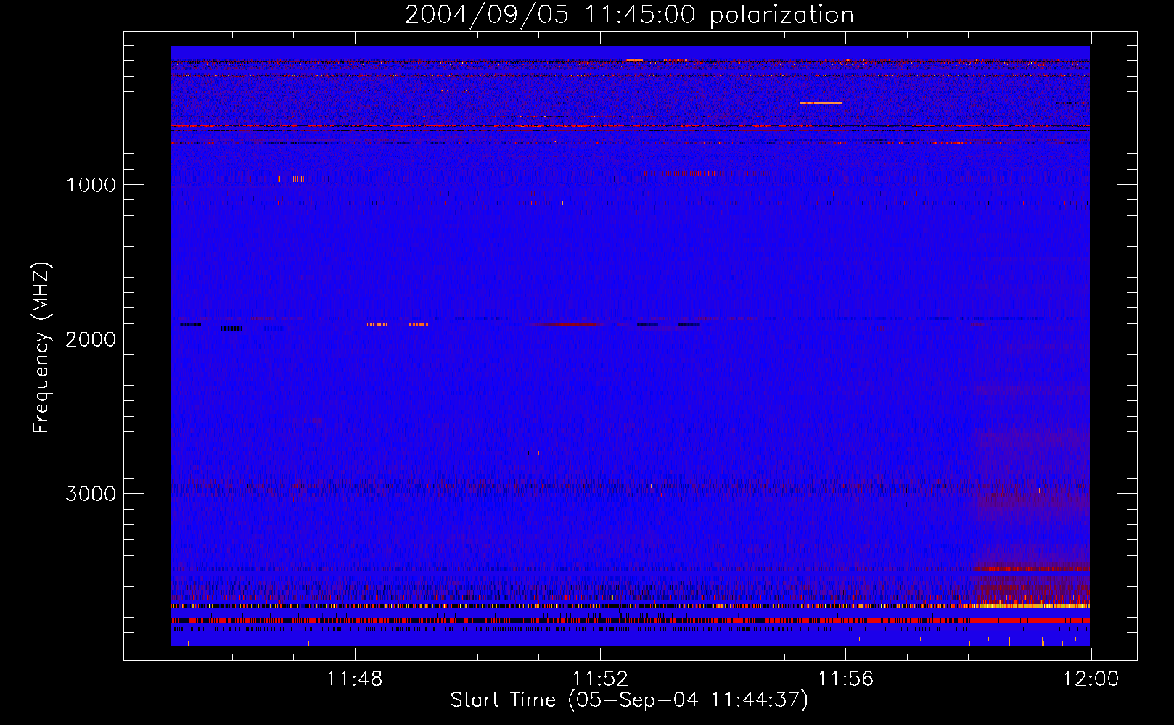
Task: Click the 11:48 time tick label
Action: [355, 679]
